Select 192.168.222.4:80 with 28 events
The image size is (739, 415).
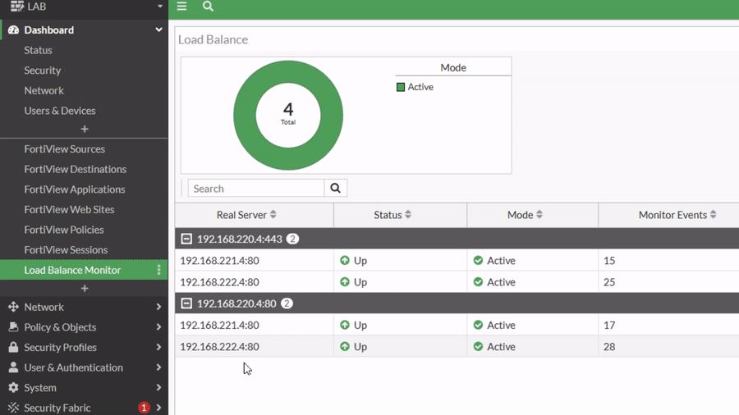pyautogui.click(x=219, y=346)
